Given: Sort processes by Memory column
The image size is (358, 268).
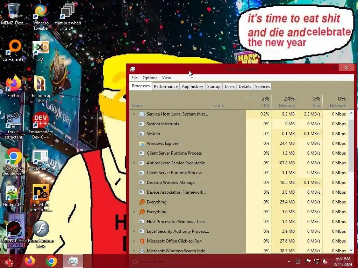Looking at the screenshot, I should pos(284,102).
